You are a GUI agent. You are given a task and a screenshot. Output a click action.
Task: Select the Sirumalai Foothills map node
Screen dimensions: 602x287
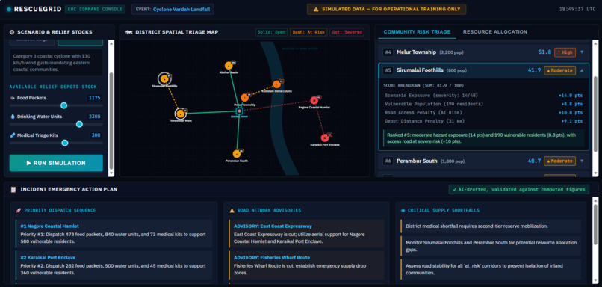(164, 79)
